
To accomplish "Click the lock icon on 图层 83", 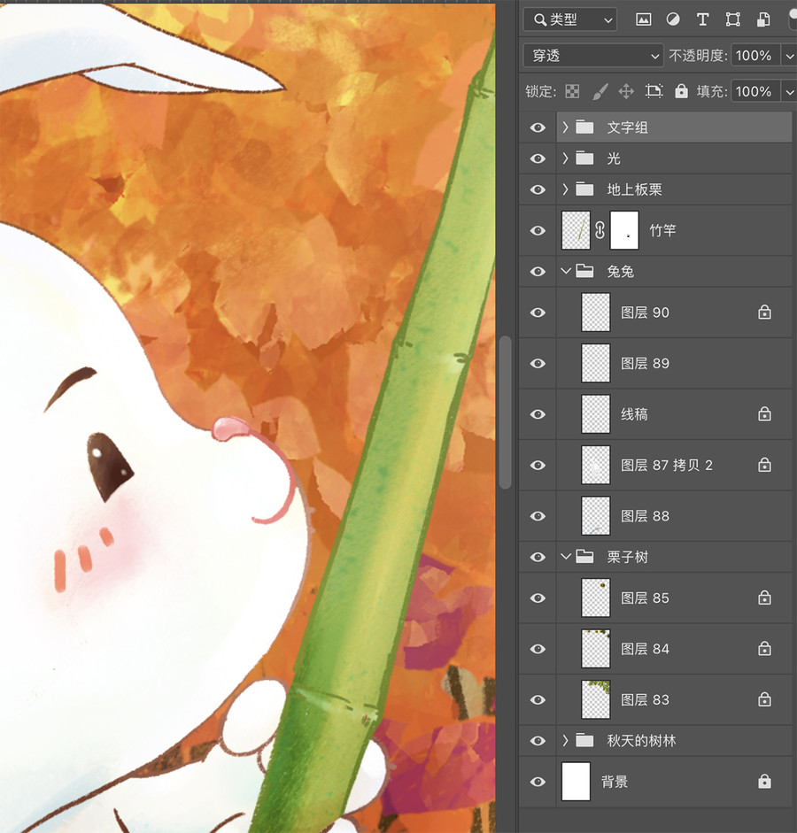I will tap(764, 699).
